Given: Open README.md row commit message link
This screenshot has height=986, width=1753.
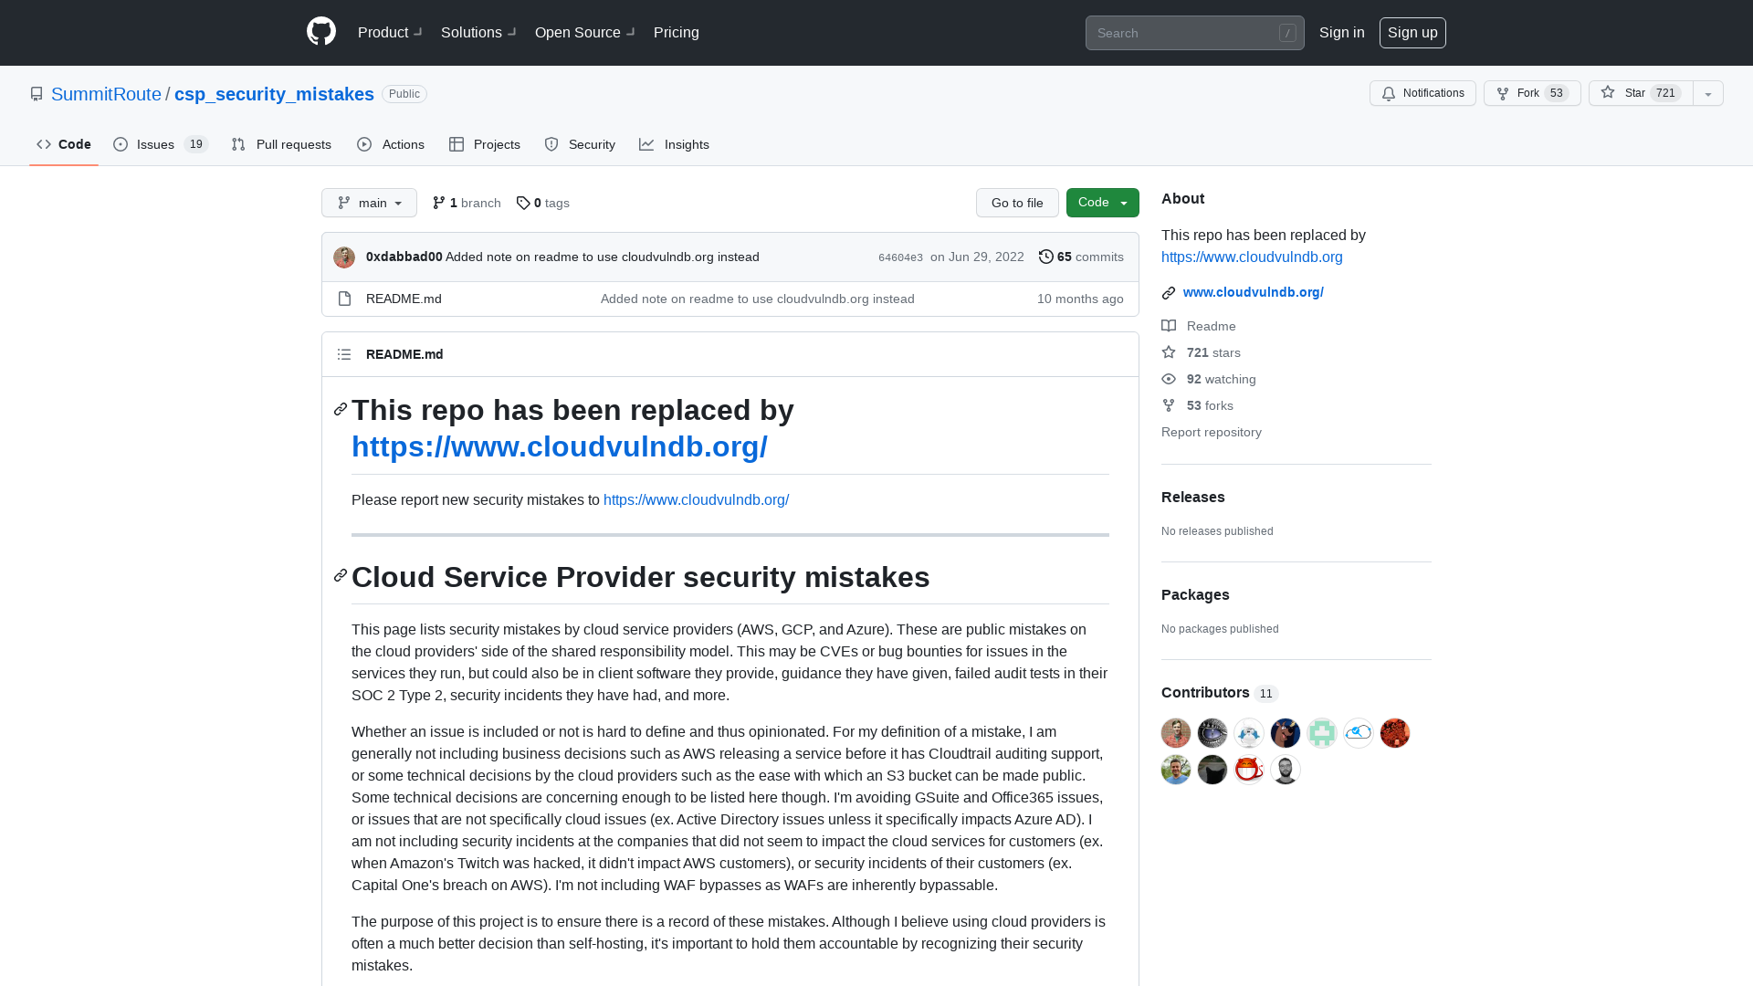Looking at the screenshot, I should (x=757, y=299).
